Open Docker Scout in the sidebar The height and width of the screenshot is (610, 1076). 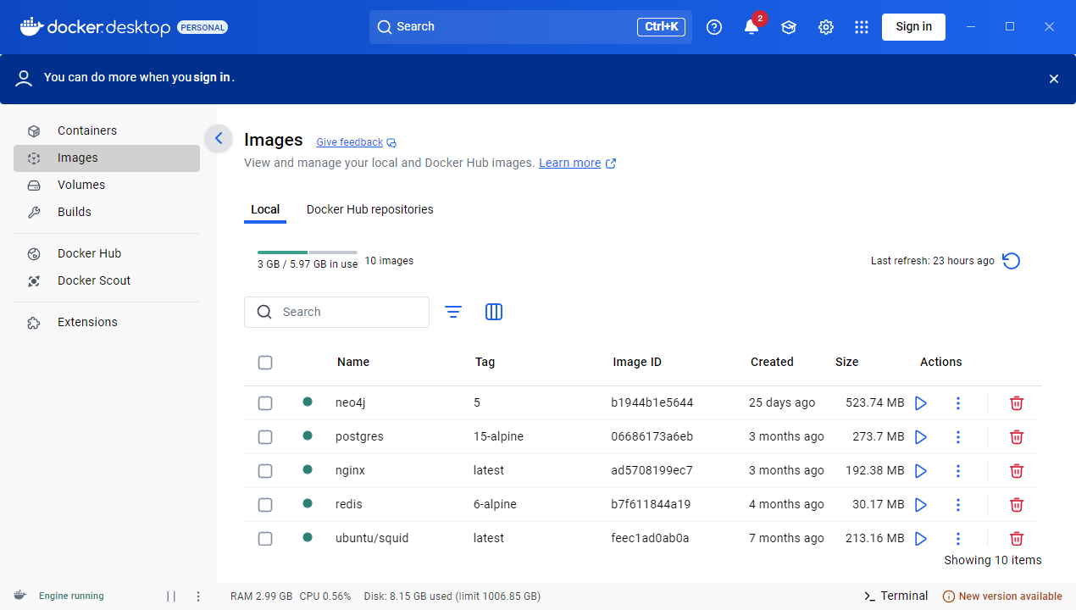107,280
